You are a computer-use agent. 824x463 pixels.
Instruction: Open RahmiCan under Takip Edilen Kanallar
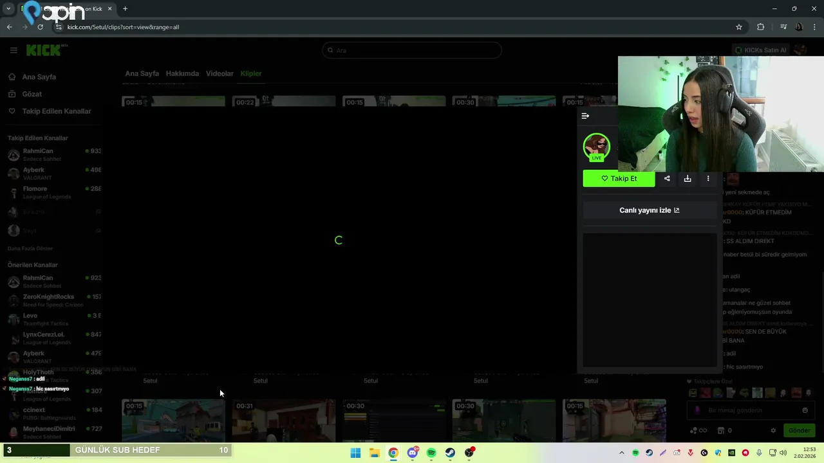coord(54,154)
